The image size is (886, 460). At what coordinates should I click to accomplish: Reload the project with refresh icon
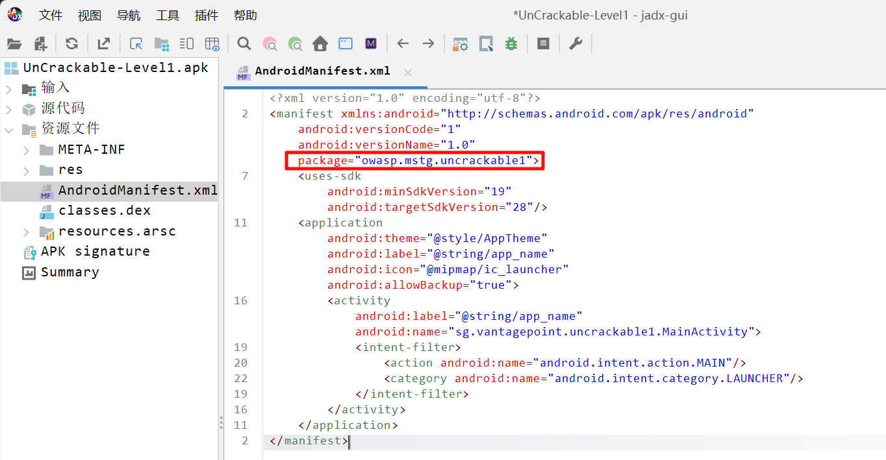click(72, 44)
